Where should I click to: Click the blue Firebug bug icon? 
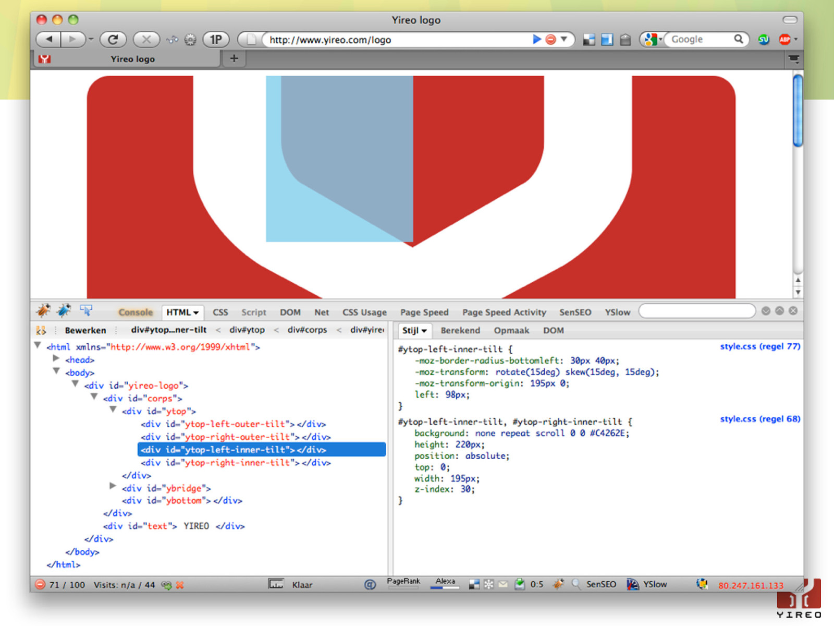coord(64,311)
